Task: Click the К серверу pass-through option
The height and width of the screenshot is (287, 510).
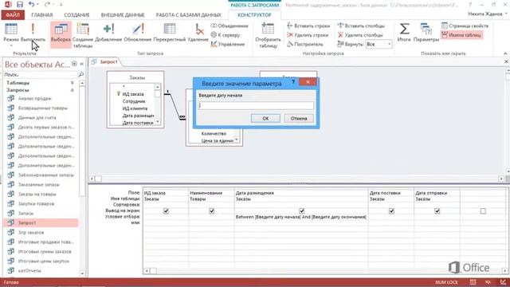Action: [x=226, y=35]
